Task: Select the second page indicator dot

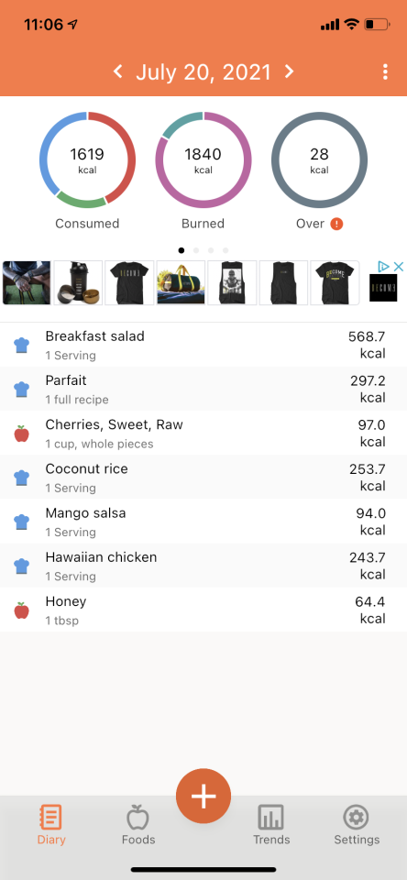Action: pyautogui.click(x=196, y=250)
